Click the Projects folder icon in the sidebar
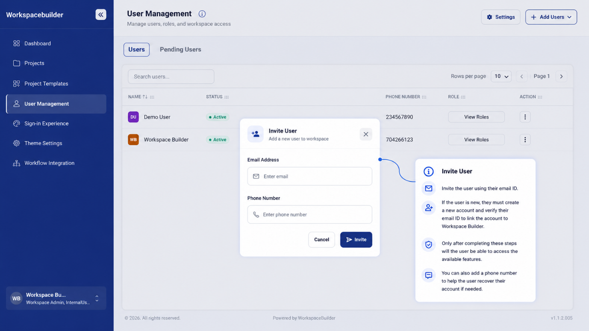Viewport: 589px width, 331px height. click(17, 63)
